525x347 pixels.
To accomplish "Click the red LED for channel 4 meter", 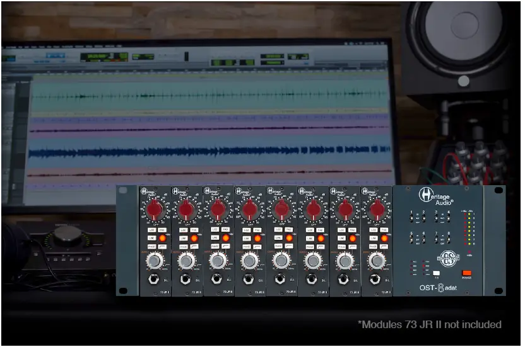I will pos(466,227).
